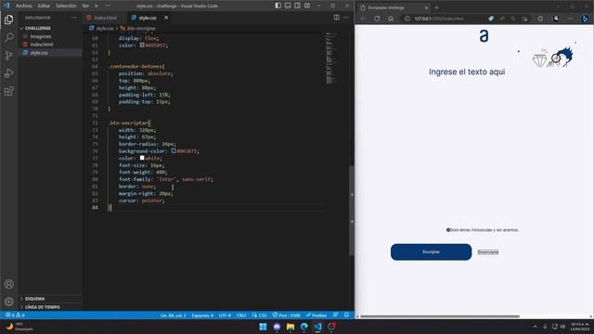The height and width of the screenshot is (334, 594).
Task: Open the Extensions view
Action: coord(8,91)
